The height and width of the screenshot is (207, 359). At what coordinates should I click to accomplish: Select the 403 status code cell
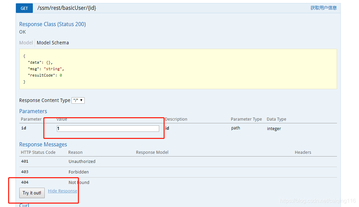25,172
